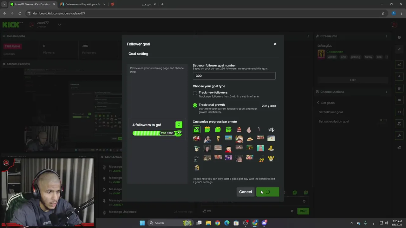Viewport: 406px width, 228px height.
Task: Pick the pizza slice emote
Action: tap(218, 138)
